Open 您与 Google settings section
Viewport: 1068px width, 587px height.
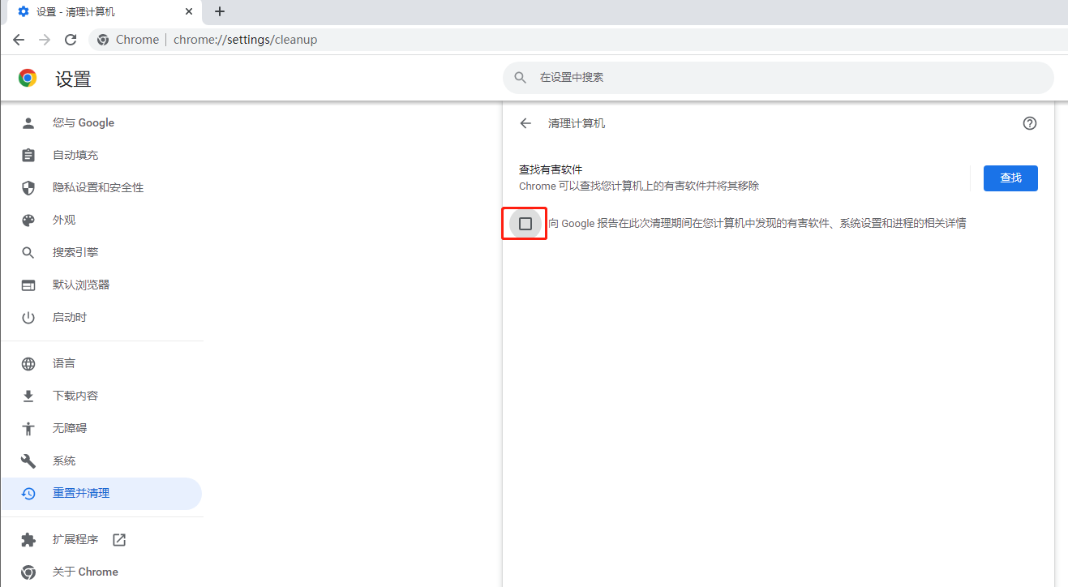[x=84, y=123]
